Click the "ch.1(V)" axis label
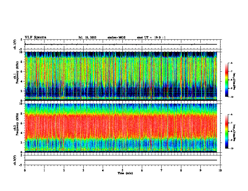The image size is (248, 191). [15, 44]
